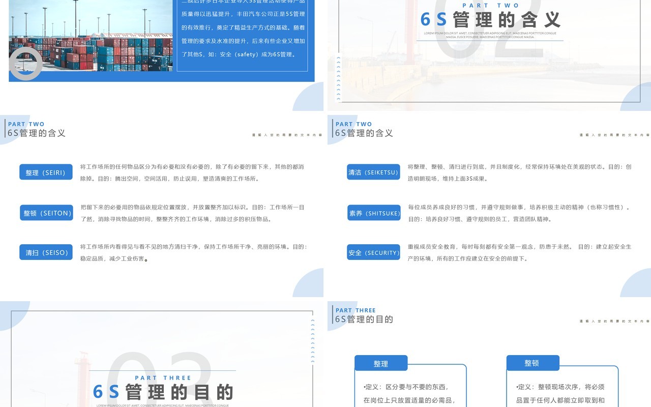The image size is (651, 407).
Task: Click the 清扫（SEISO）blue label
Action: (46, 252)
